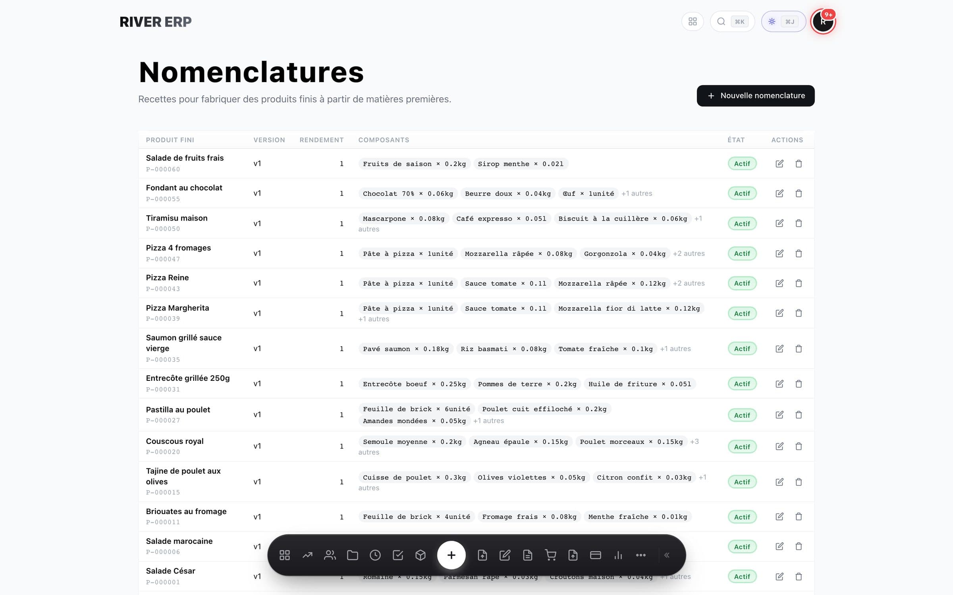Open the dashboard grid icon in bottom dock
This screenshot has height=595, width=953.
(285, 555)
